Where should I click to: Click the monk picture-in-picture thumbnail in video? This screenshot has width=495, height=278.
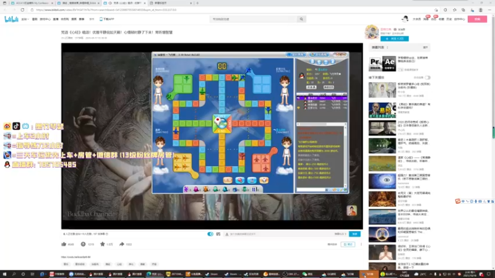pos(351,210)
